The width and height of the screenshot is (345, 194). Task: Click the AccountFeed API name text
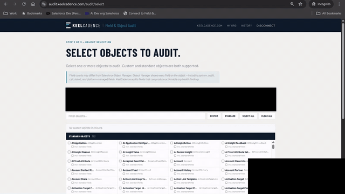[145, 170]
